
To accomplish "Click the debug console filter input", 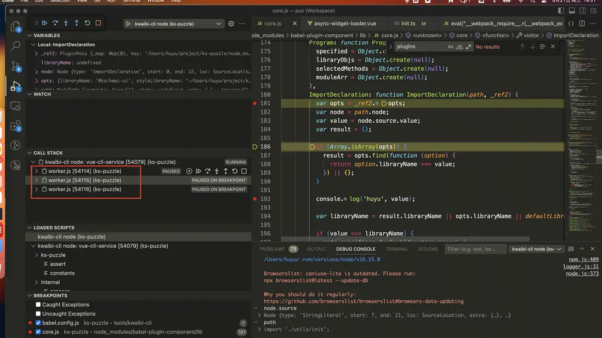I will (x=474, y=249).
